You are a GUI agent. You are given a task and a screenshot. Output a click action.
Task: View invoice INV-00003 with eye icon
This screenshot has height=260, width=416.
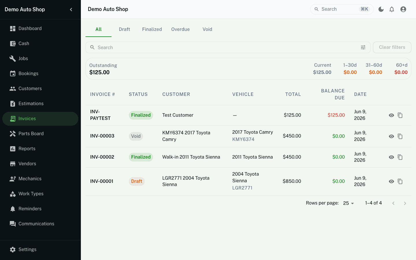[391, 136]
